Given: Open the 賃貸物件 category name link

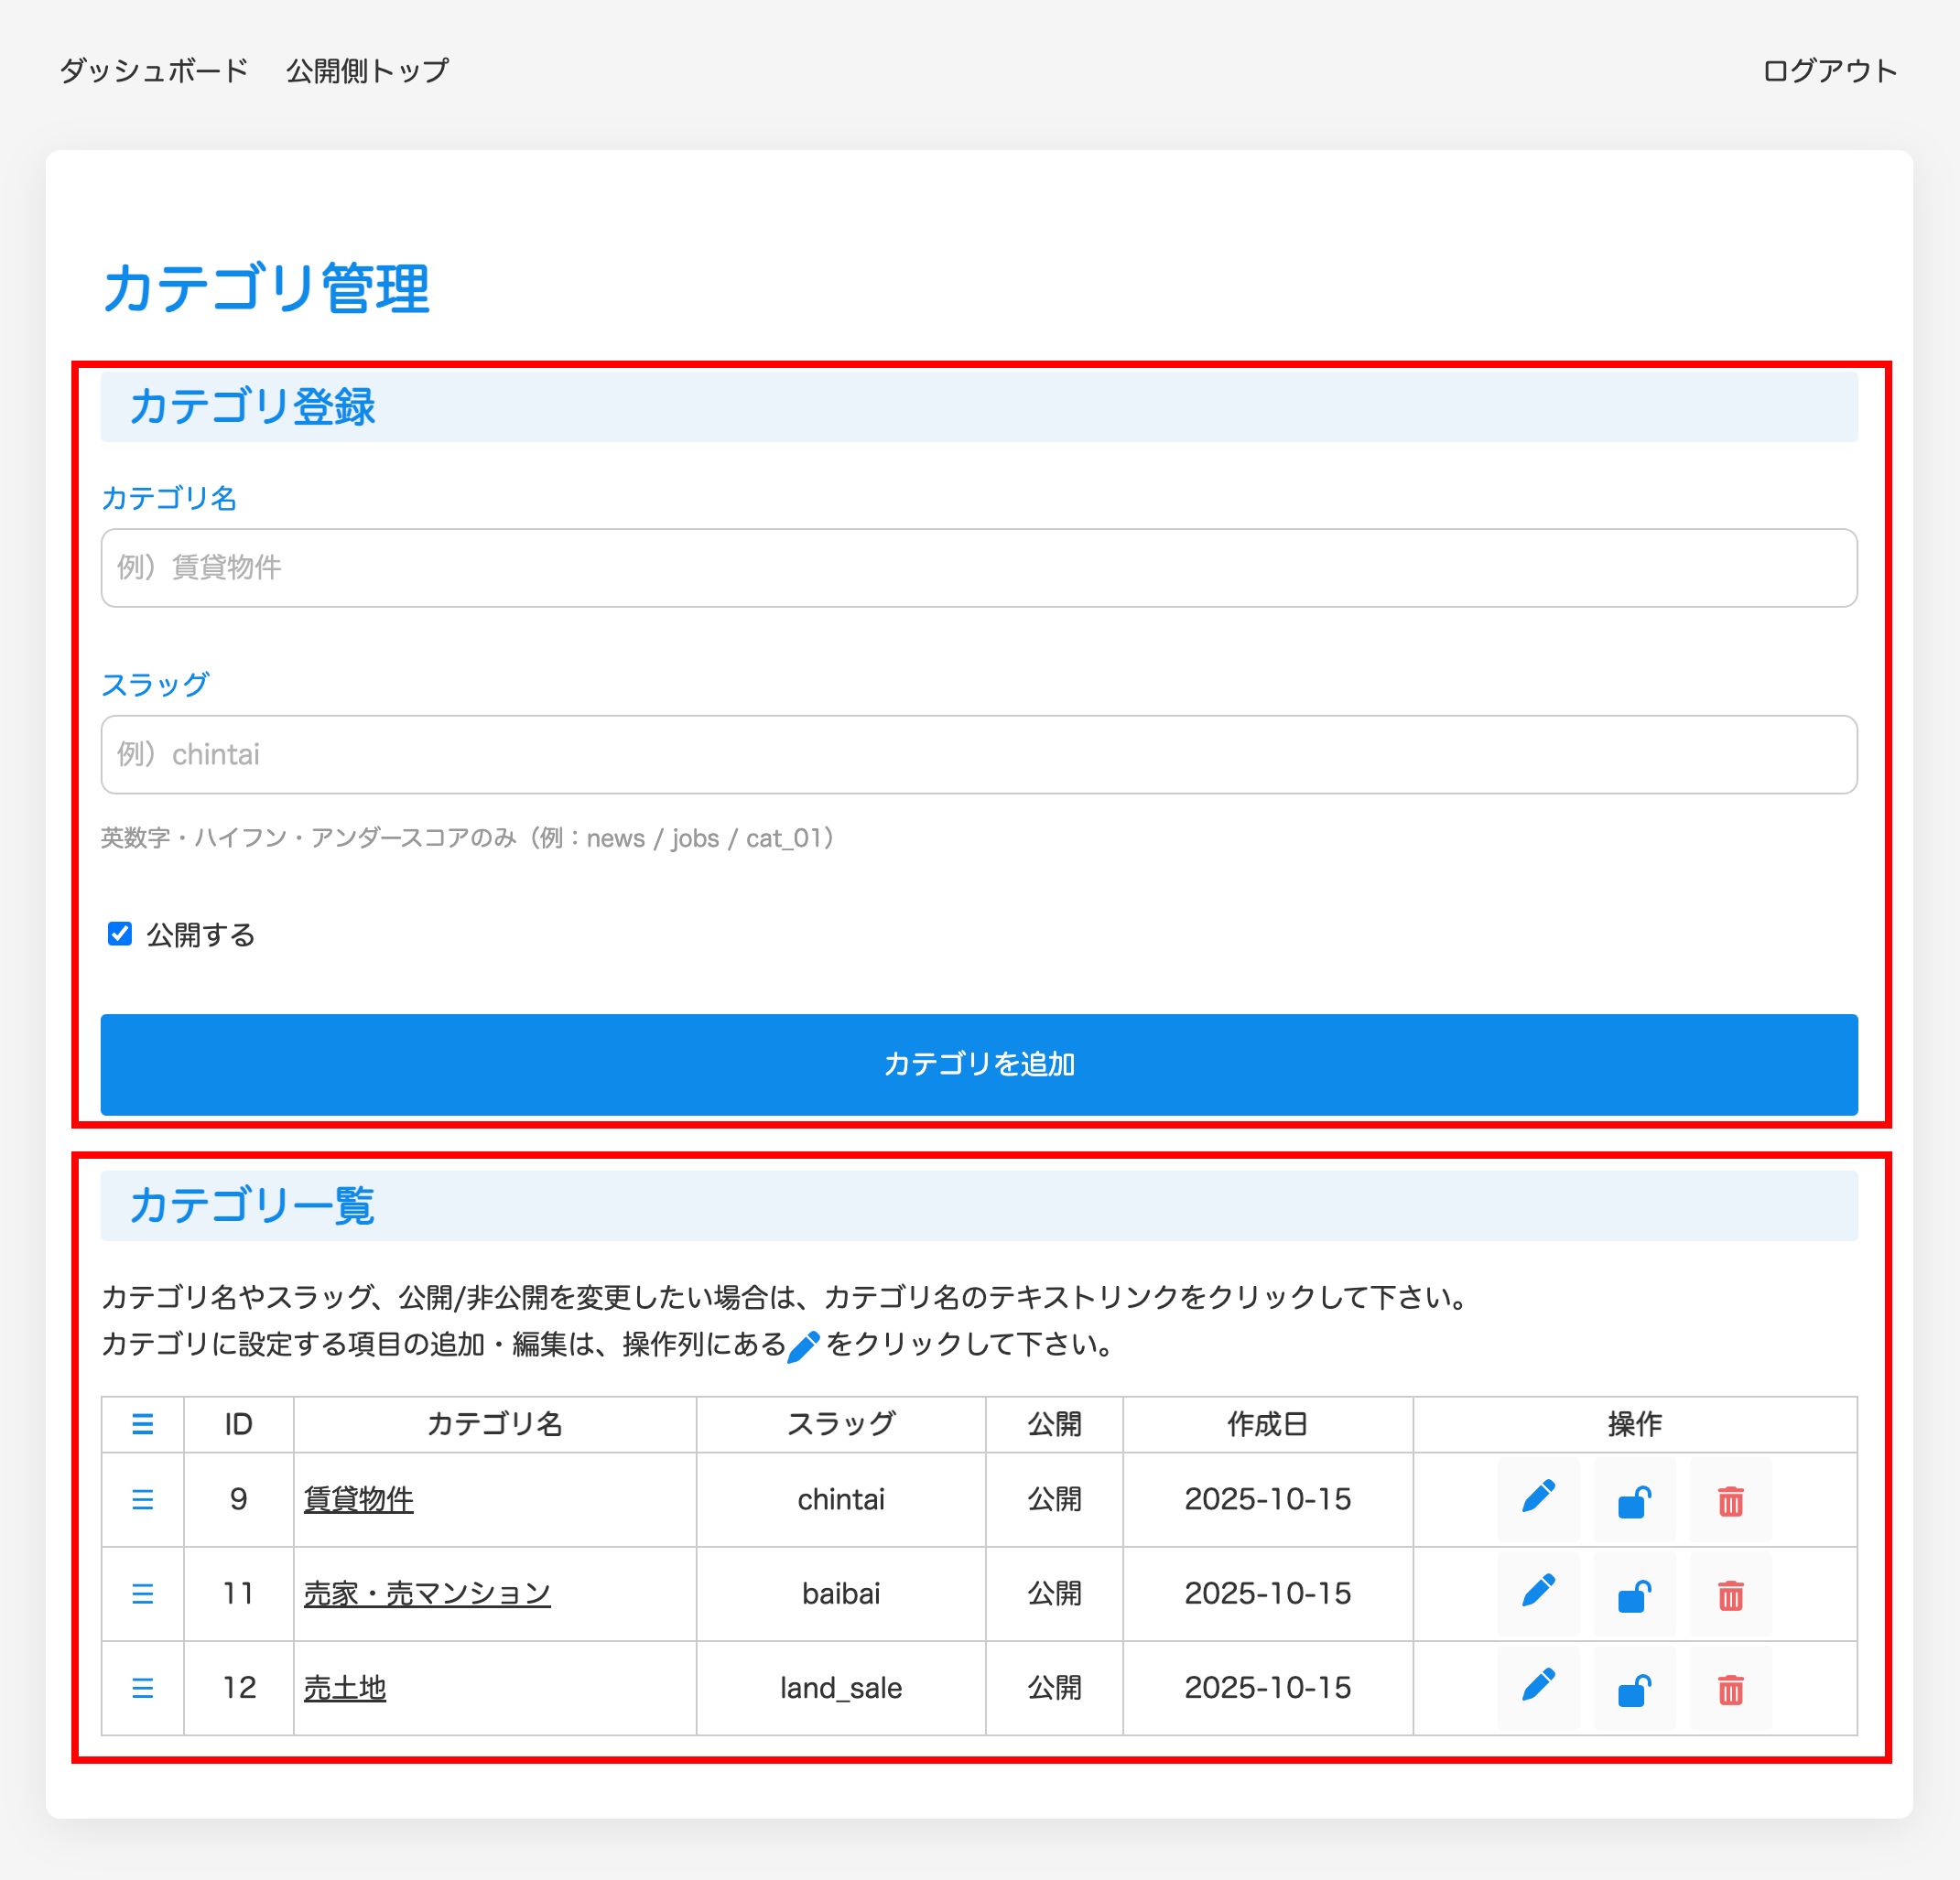Looking at the screenshot, I should point(358,1499).
